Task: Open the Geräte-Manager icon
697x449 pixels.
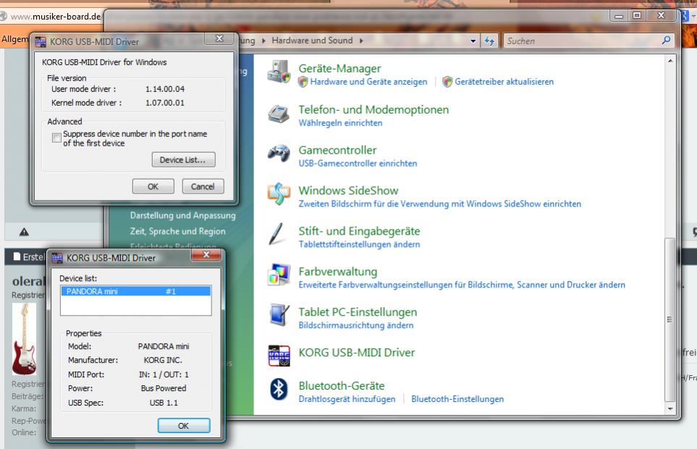Action: point(279,72)
